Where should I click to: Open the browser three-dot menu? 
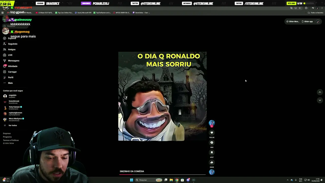click(x=322, y=8)
